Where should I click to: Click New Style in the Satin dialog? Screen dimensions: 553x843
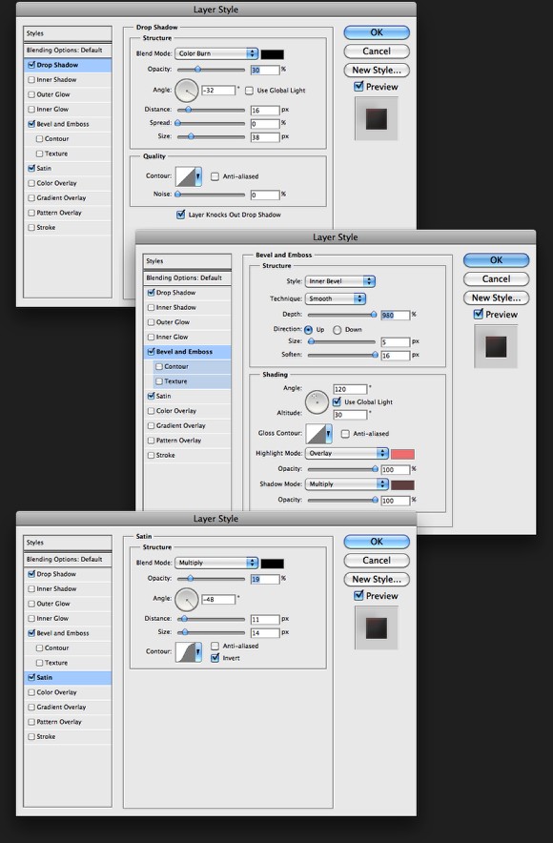377,579
